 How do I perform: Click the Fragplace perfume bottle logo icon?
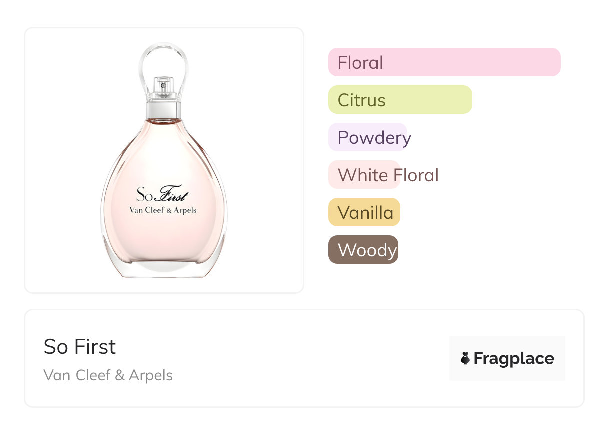click(465, 358)
